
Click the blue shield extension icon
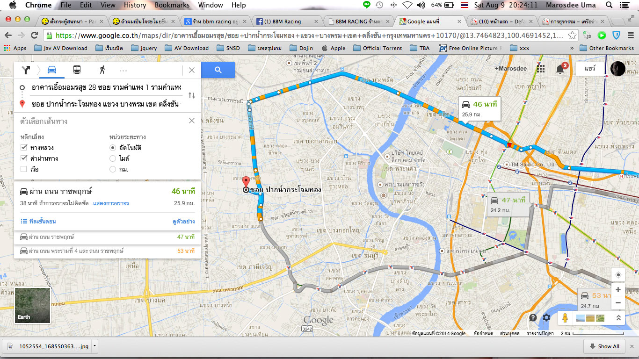click(x=617, y=35)
